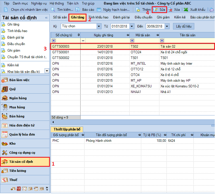The image size is (215, 194).
Task: Open the Hệ thống menu
Action: (x=57, y=3)
